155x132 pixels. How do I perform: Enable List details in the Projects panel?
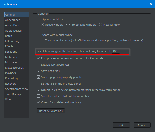click(x=39, y=84)
